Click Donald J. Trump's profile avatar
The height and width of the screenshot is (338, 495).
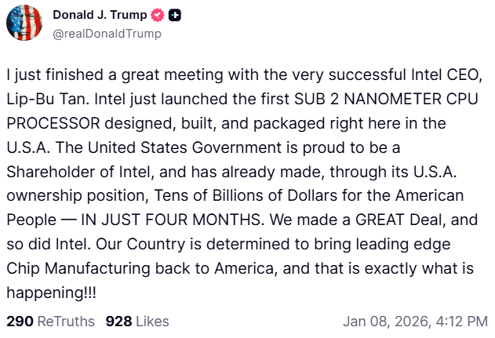pyautogui.click(x=25, y=24)
